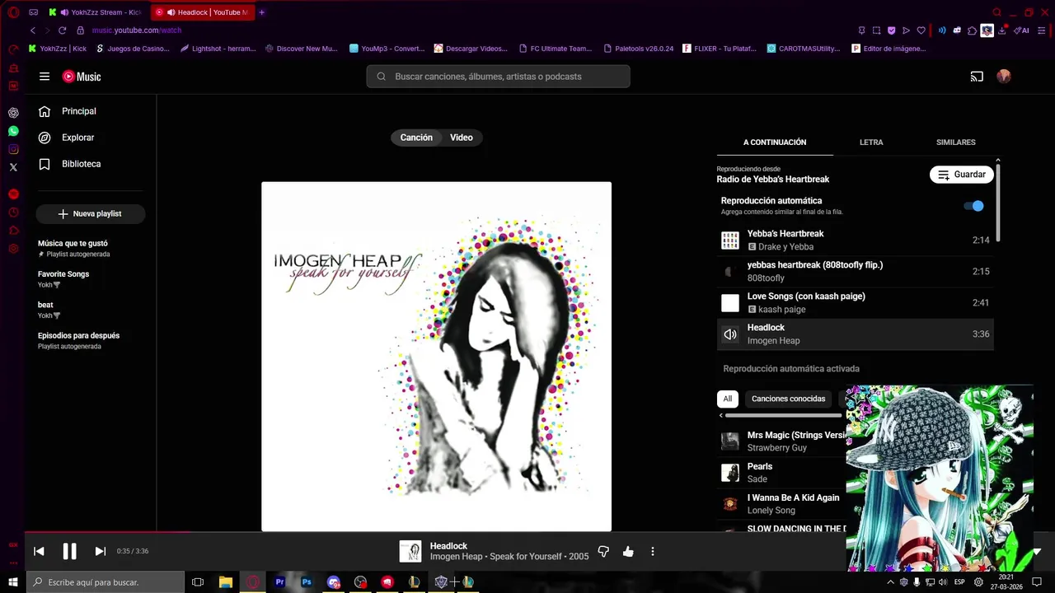Click the Speak for Yourself album artwork
This screenshot has height=593, width=1055.
click(x=436, y=357)
